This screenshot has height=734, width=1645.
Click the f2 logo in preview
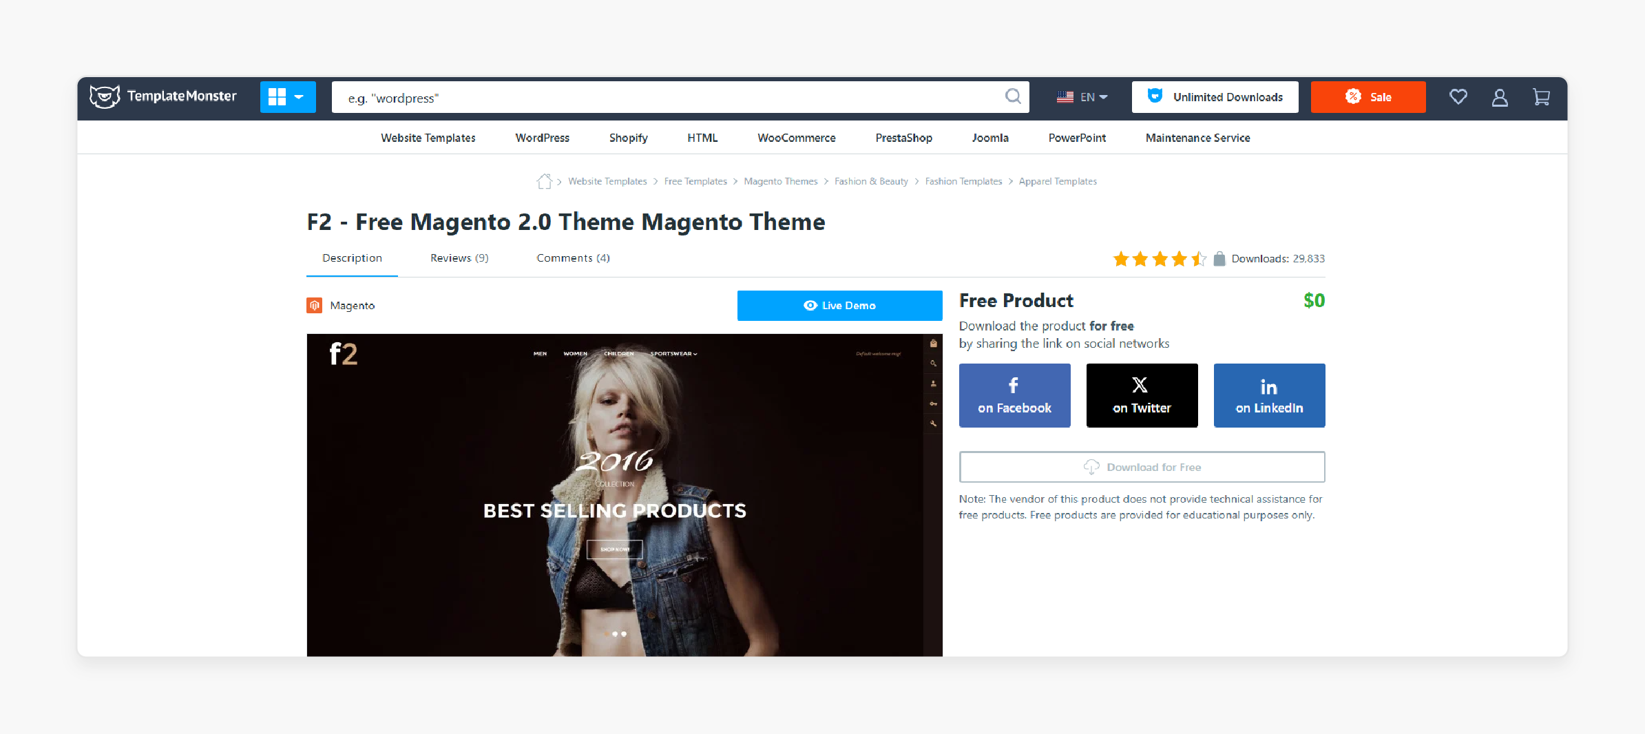344,354
